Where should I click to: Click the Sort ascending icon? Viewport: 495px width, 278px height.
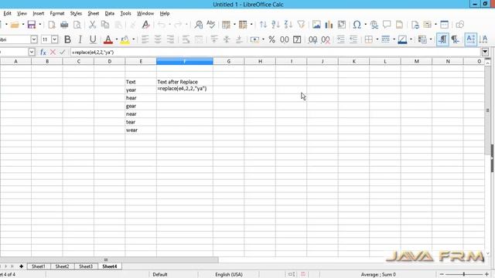coord(275,25)
